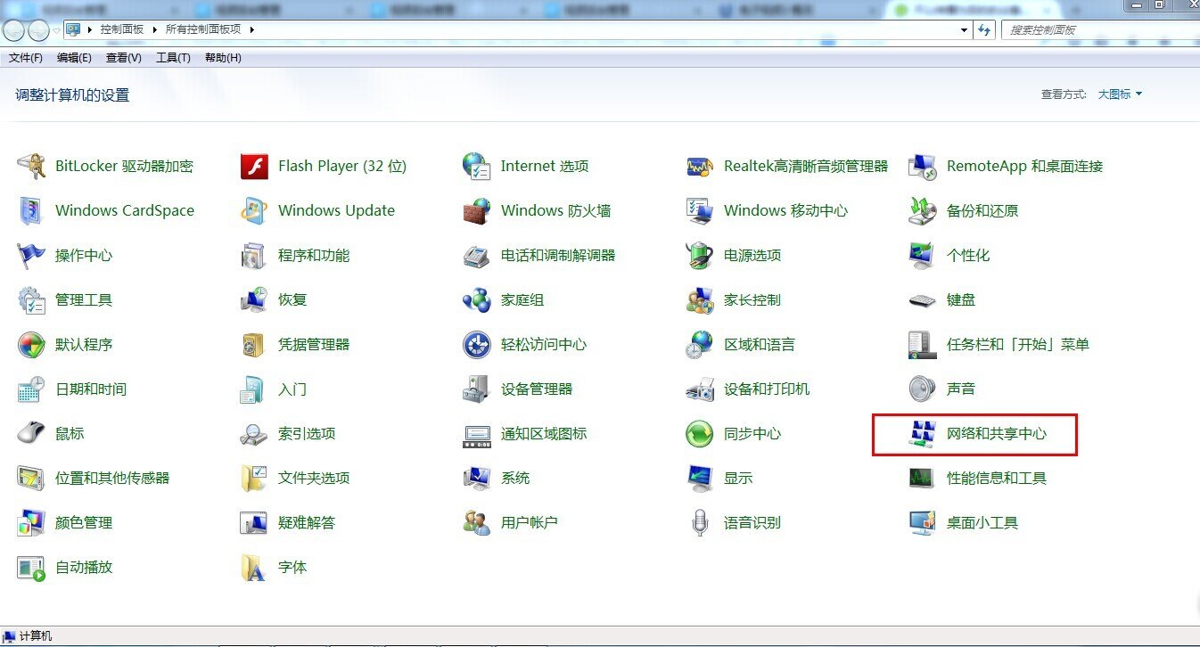
Task: Open 声音 speaker icon
Action: (x=923, y=389)
